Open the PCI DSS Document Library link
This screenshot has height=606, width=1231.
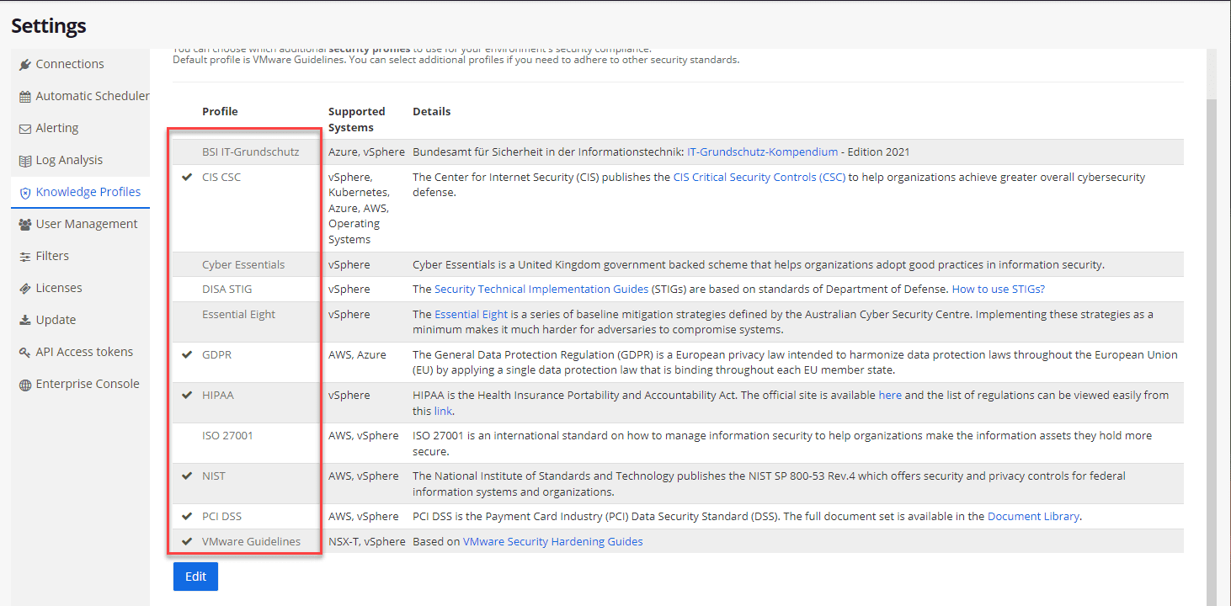point(1032,517)
